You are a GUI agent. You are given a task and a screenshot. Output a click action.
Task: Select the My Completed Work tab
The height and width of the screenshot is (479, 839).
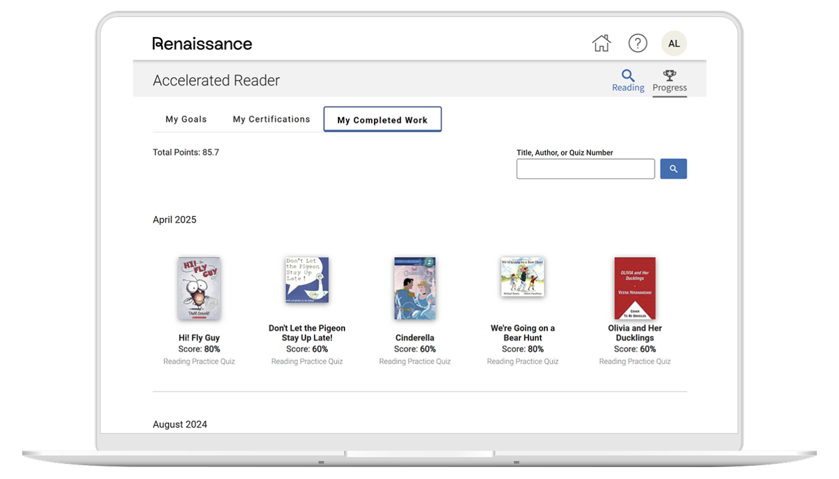[x=382, y=120]
